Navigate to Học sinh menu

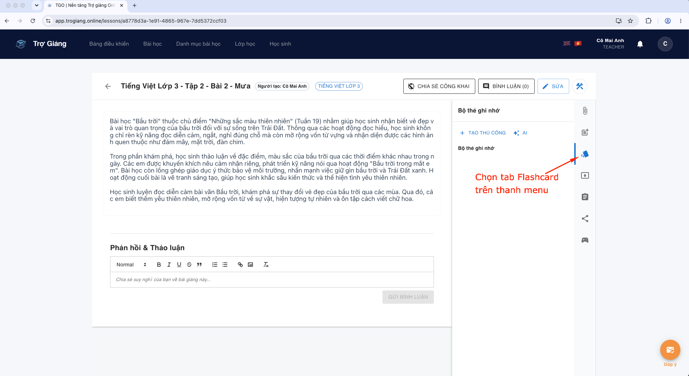click(x=280, y=44)
